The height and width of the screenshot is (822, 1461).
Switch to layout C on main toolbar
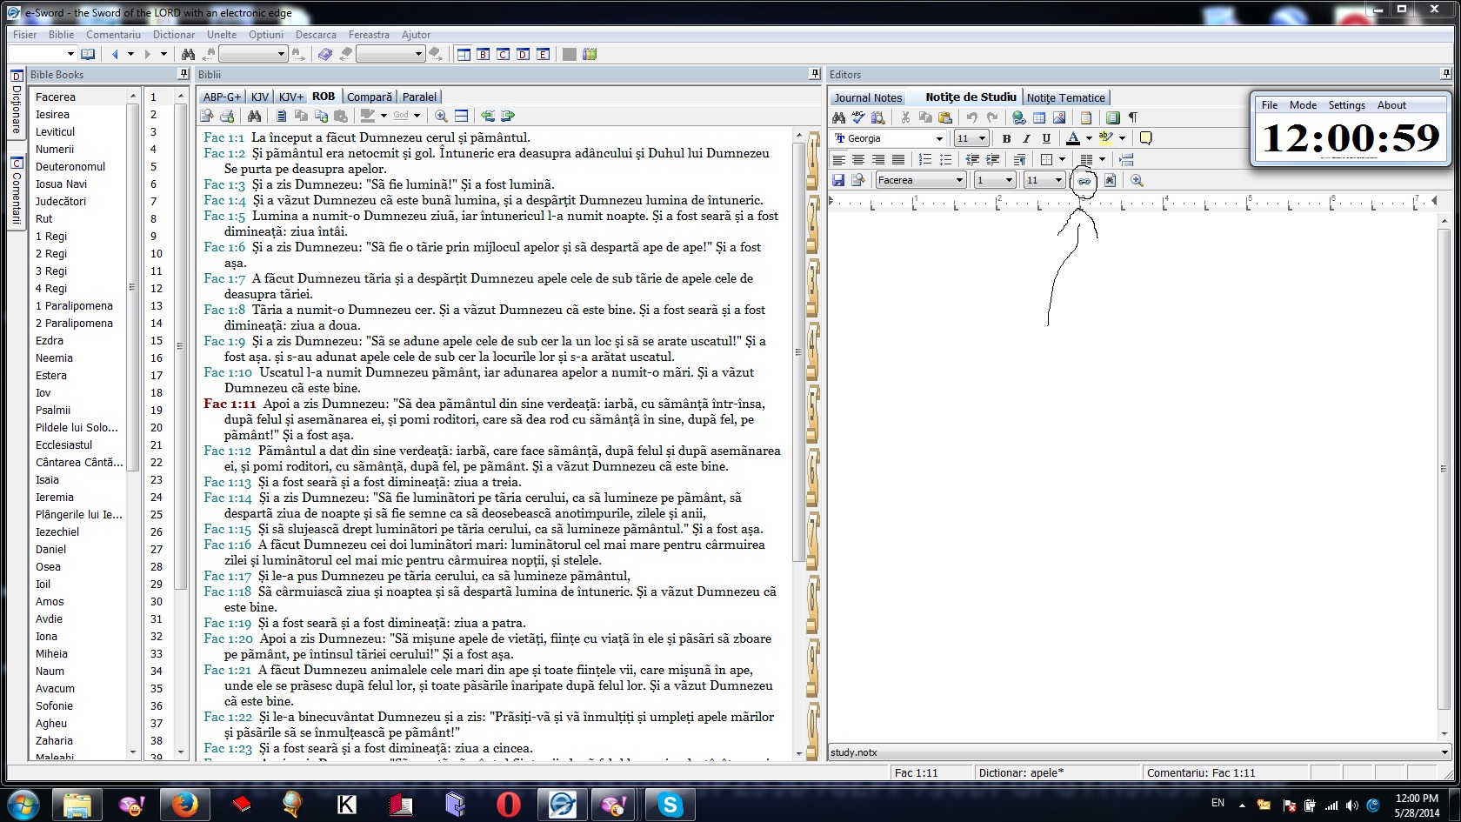(x=504, y=54)
